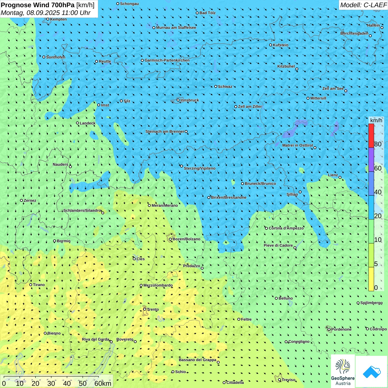Click the 'Sillian' label
This screenshot has width=388, height=388.
(x=292, y=194)
